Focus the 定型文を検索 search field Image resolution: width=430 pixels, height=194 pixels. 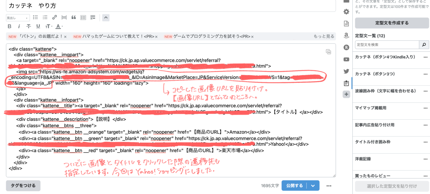point(387,45)
